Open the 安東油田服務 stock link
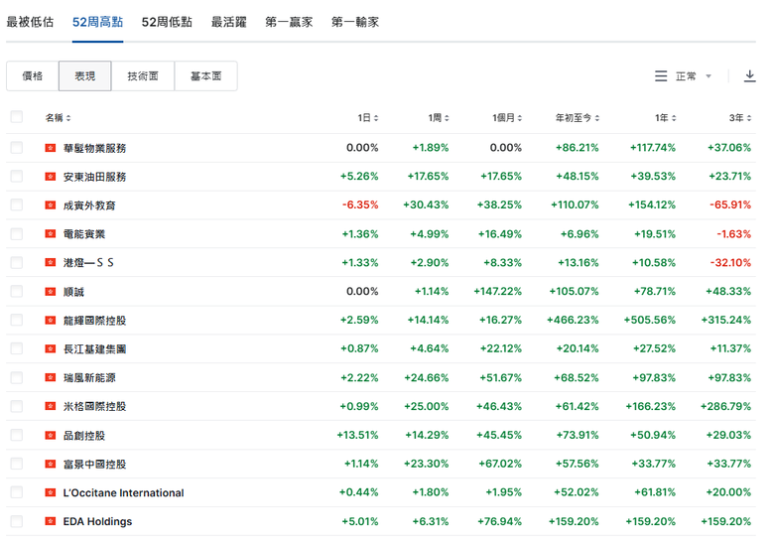 (95, 177)
